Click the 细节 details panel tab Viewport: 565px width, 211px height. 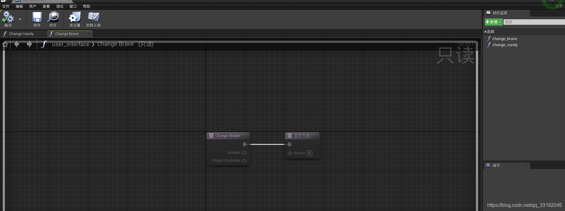pyautogui.click(x=507, y=165)
